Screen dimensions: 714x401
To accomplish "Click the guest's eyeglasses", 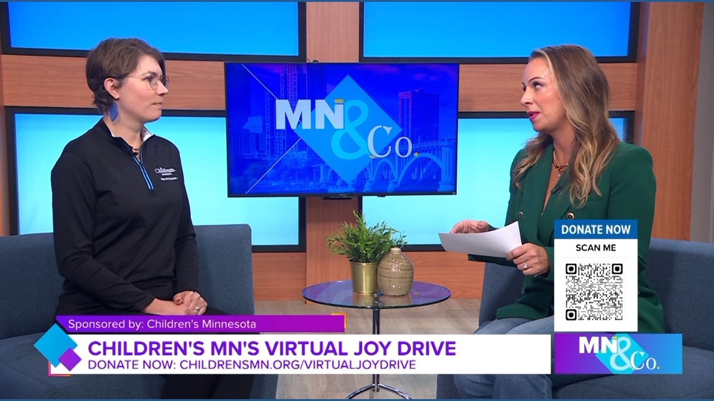I will 151,80.
